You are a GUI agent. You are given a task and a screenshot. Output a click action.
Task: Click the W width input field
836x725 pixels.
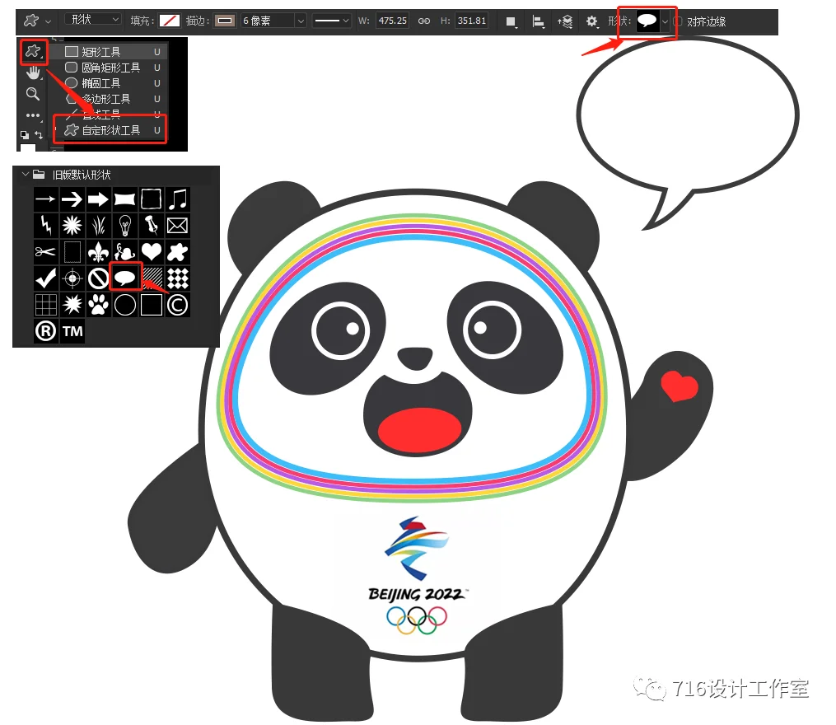(392, 21)
